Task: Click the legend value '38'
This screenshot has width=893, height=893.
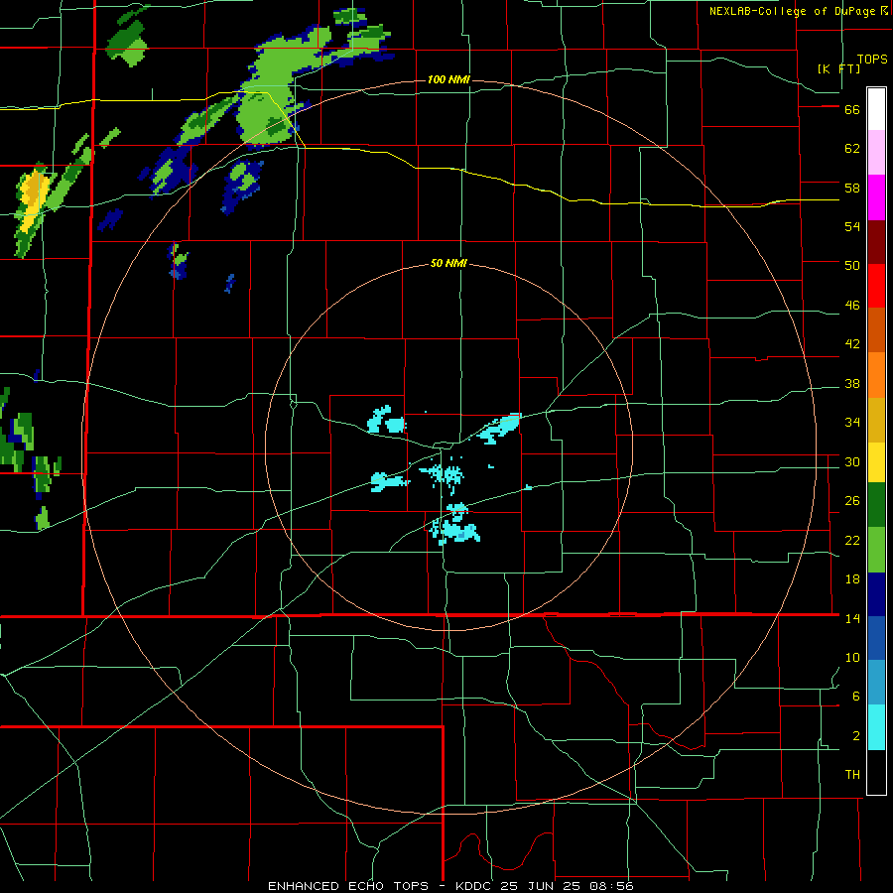Action: [x=852, y=384]
